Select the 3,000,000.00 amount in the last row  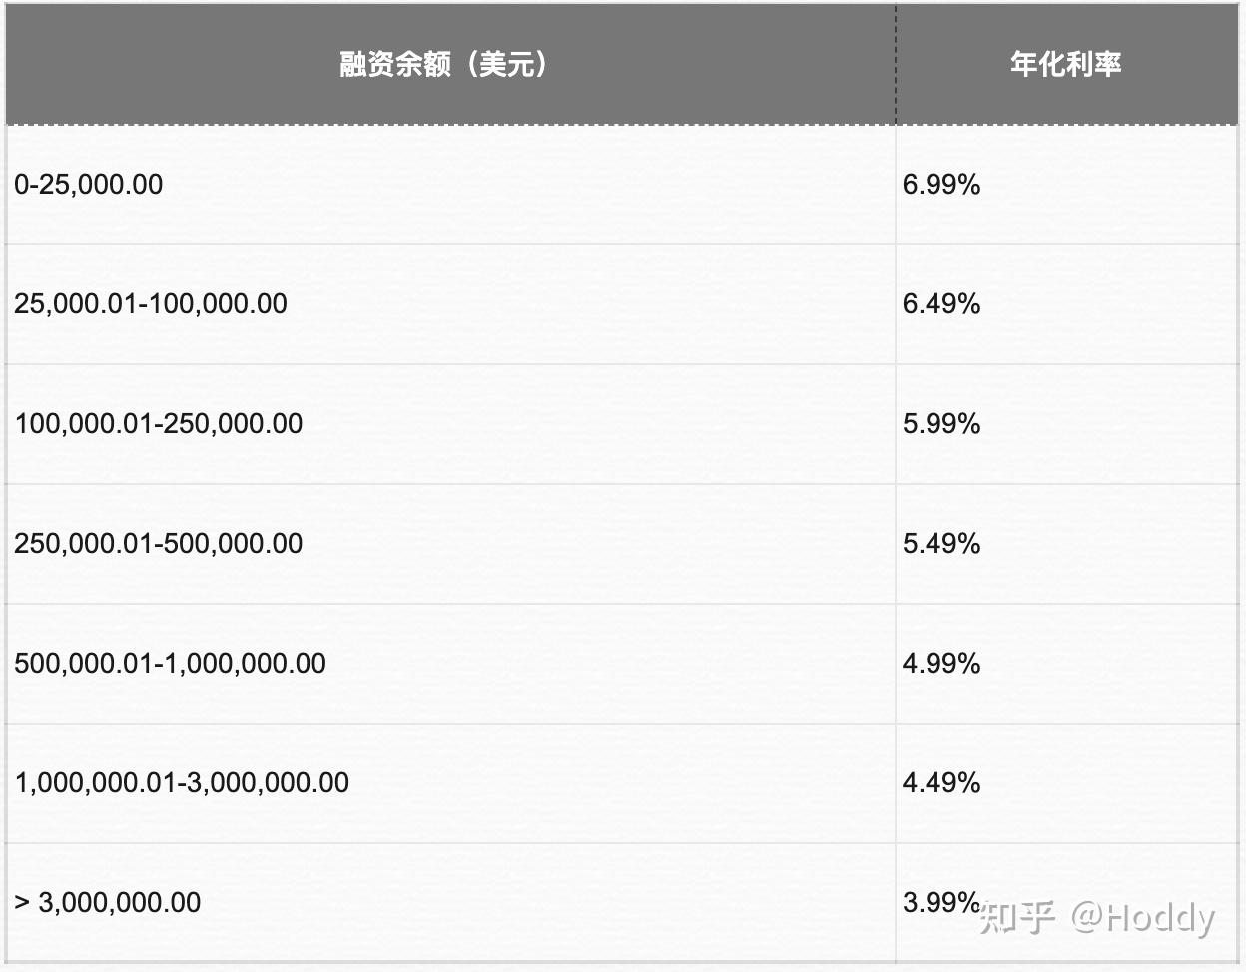coord(120,903)
